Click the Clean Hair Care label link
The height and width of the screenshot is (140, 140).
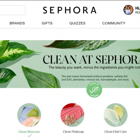(x=115, y=132)
